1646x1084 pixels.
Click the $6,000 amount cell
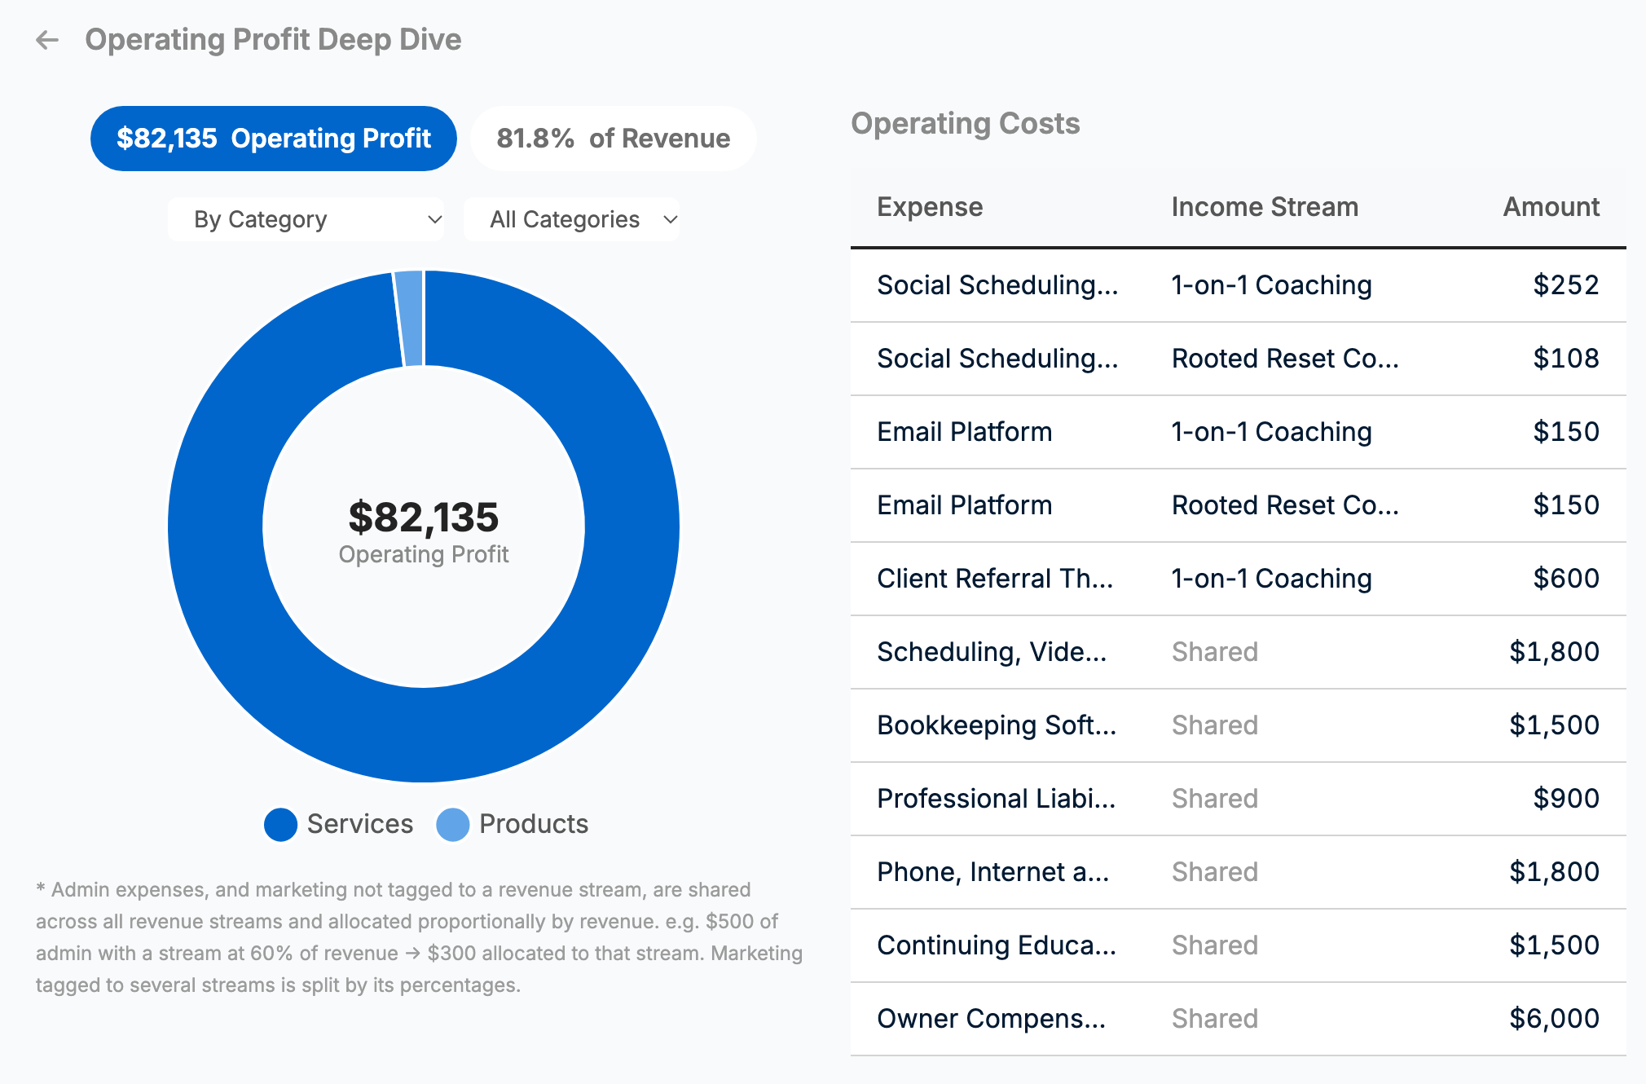coord(1554,1019)
